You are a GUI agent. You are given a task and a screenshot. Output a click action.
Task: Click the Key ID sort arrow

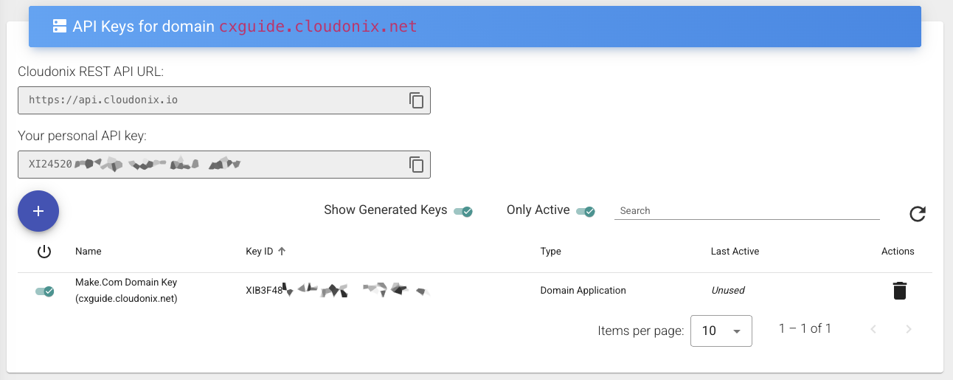click(x=282, y=252)
